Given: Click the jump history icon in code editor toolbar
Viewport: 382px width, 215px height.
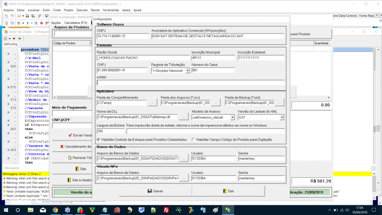Looking at the screenshot, I should tap(6, 39).
